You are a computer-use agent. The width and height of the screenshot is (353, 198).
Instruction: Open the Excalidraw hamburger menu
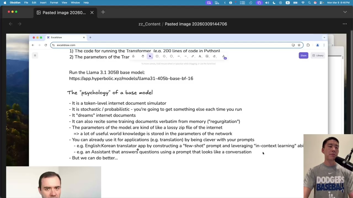35,56
